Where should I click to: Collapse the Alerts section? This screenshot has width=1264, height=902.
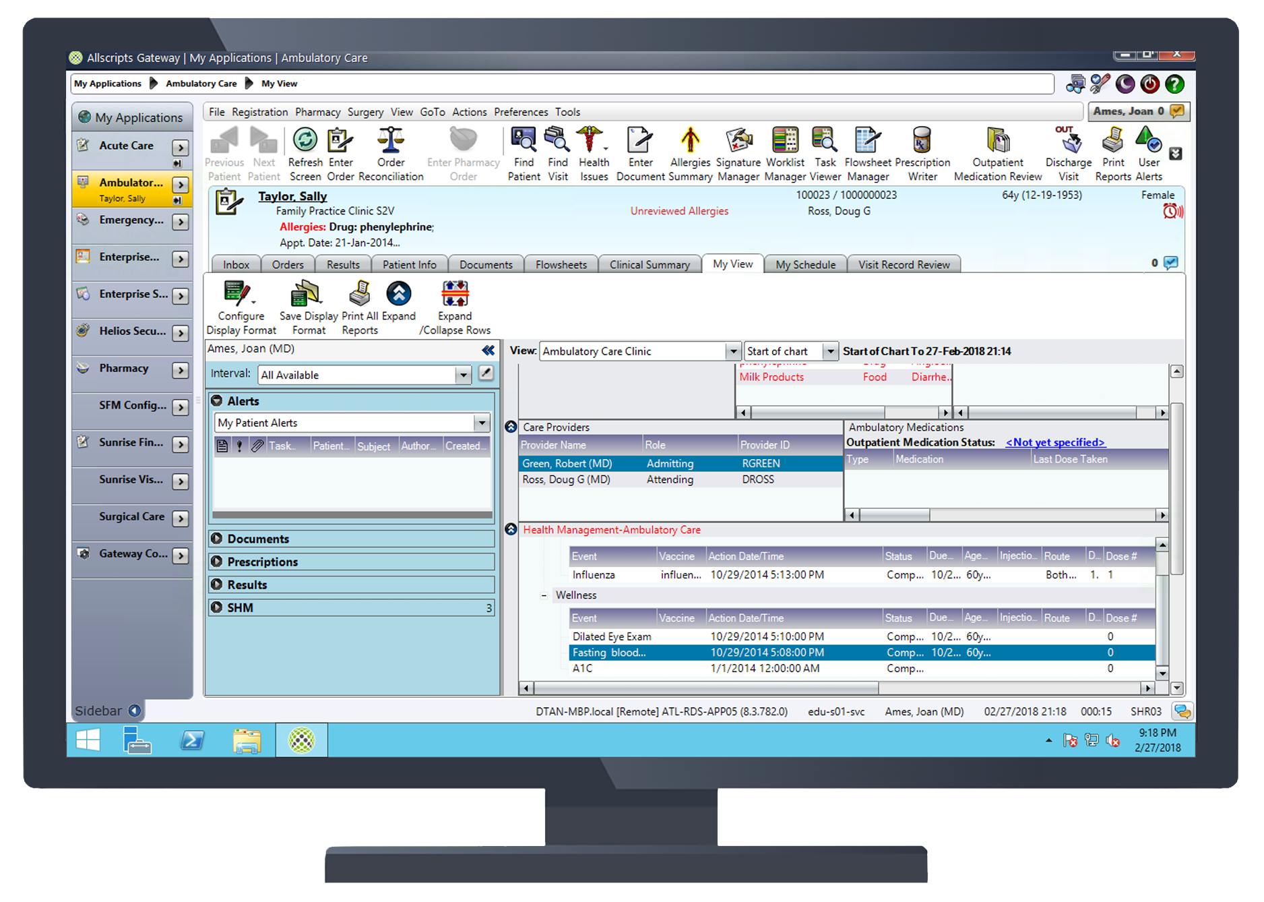click(217, 401)
